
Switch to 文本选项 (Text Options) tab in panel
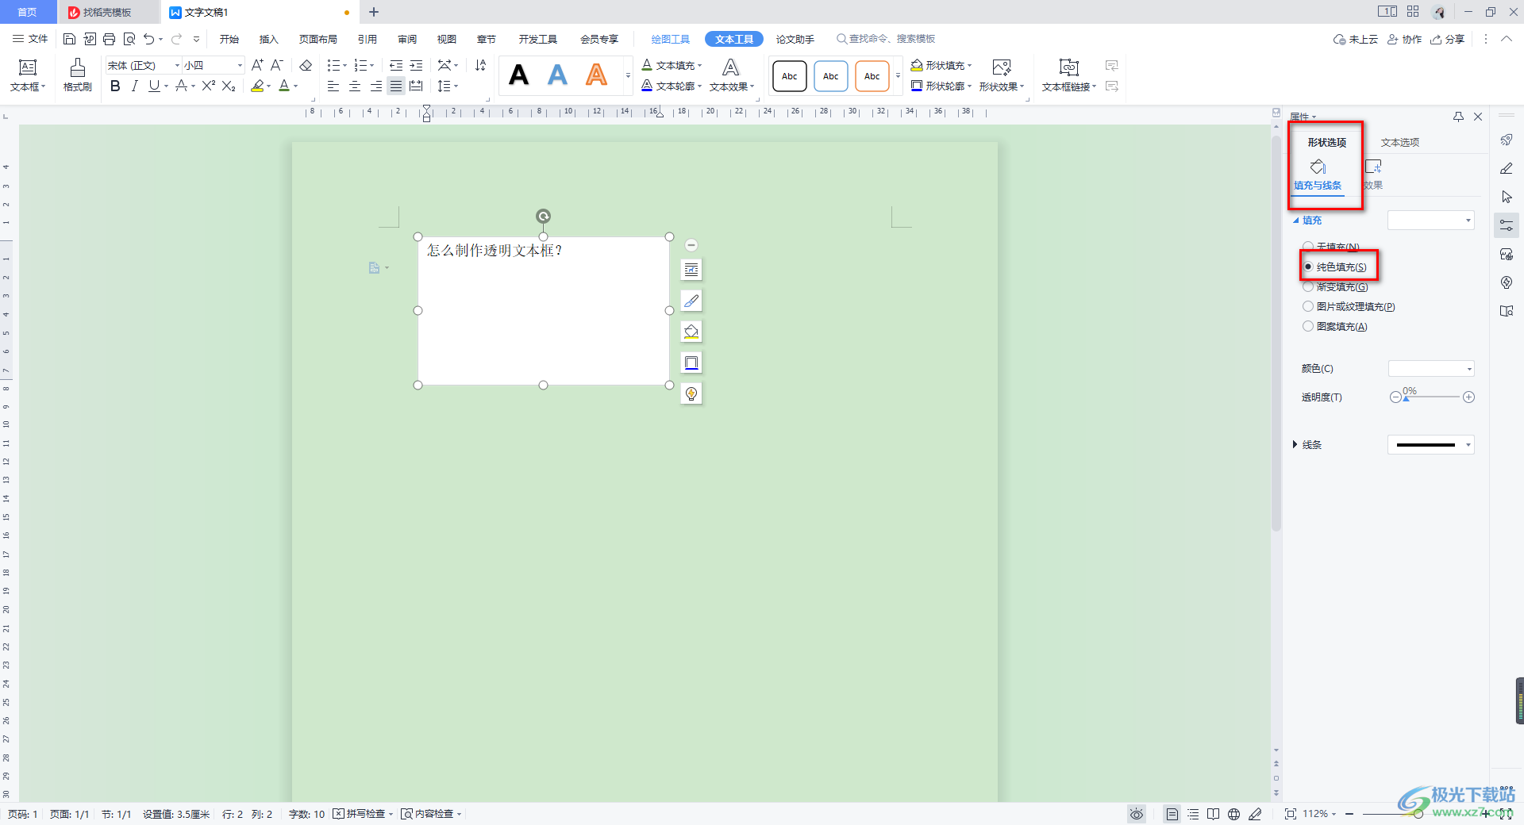tap(1400, 143)
